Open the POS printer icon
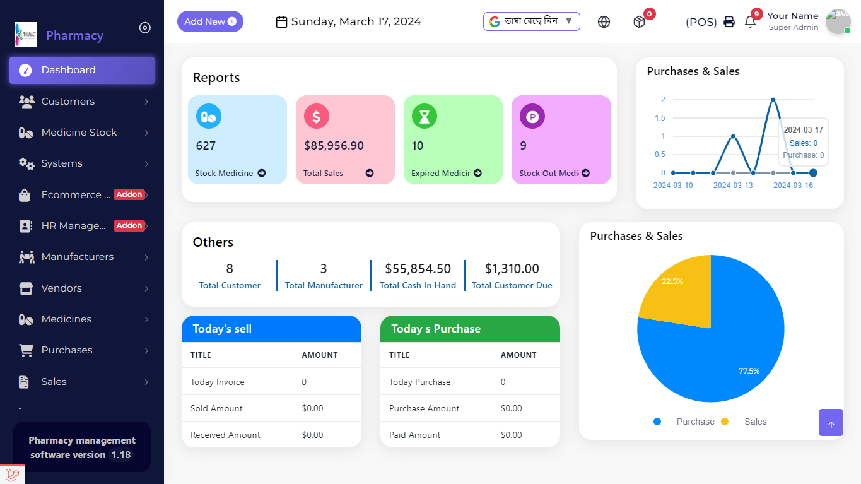The width and height of the screenshot is (861, 484). coord(729,22)
